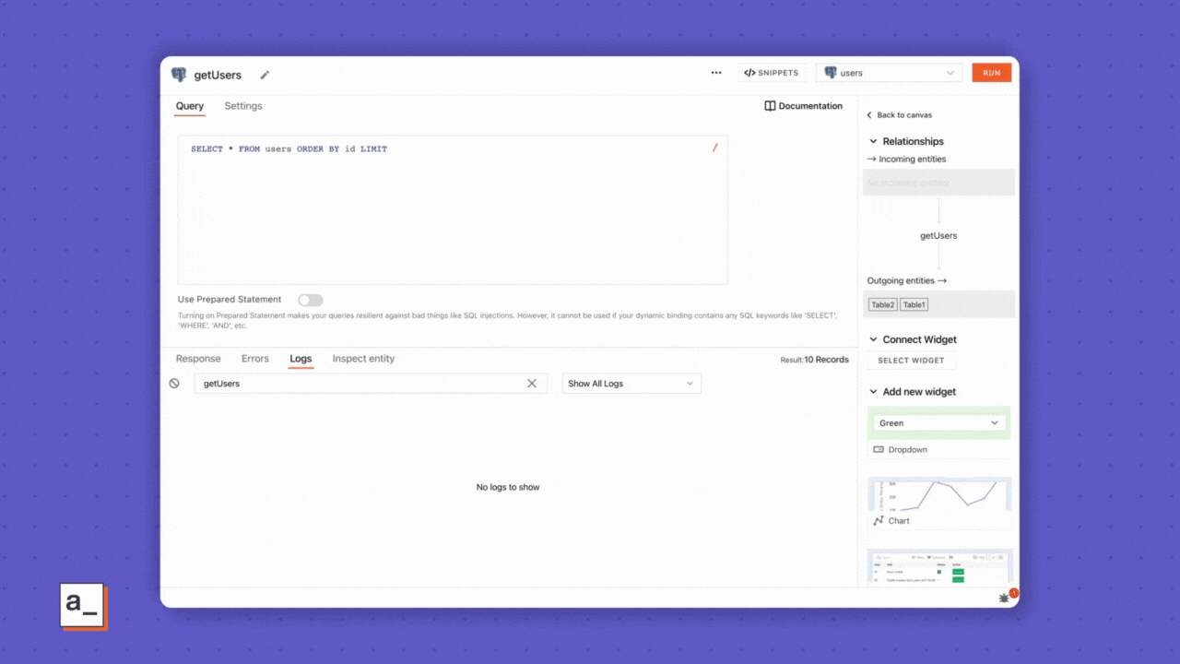Open Documentation with the book icon
This screenshot has width=1180, height=664.
tap(770, 106)
